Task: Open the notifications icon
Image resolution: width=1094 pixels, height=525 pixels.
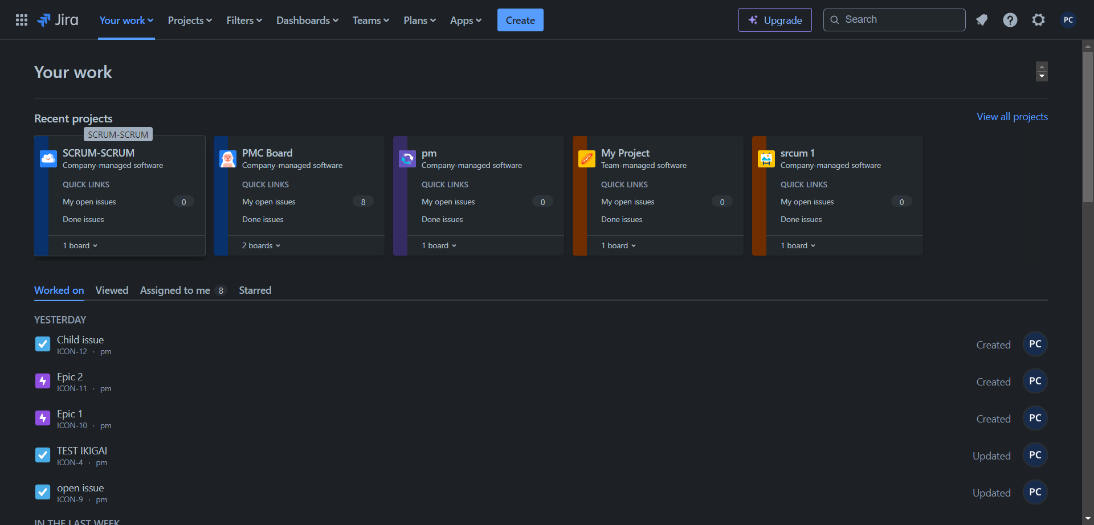Action: pos(982,20)
